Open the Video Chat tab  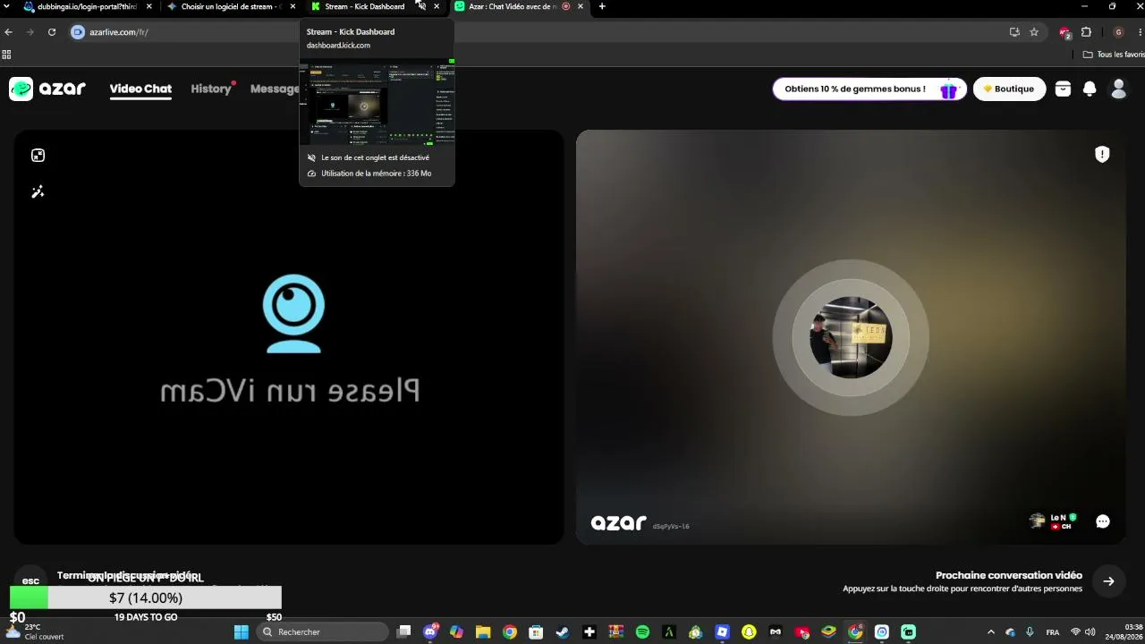[140, 89]
